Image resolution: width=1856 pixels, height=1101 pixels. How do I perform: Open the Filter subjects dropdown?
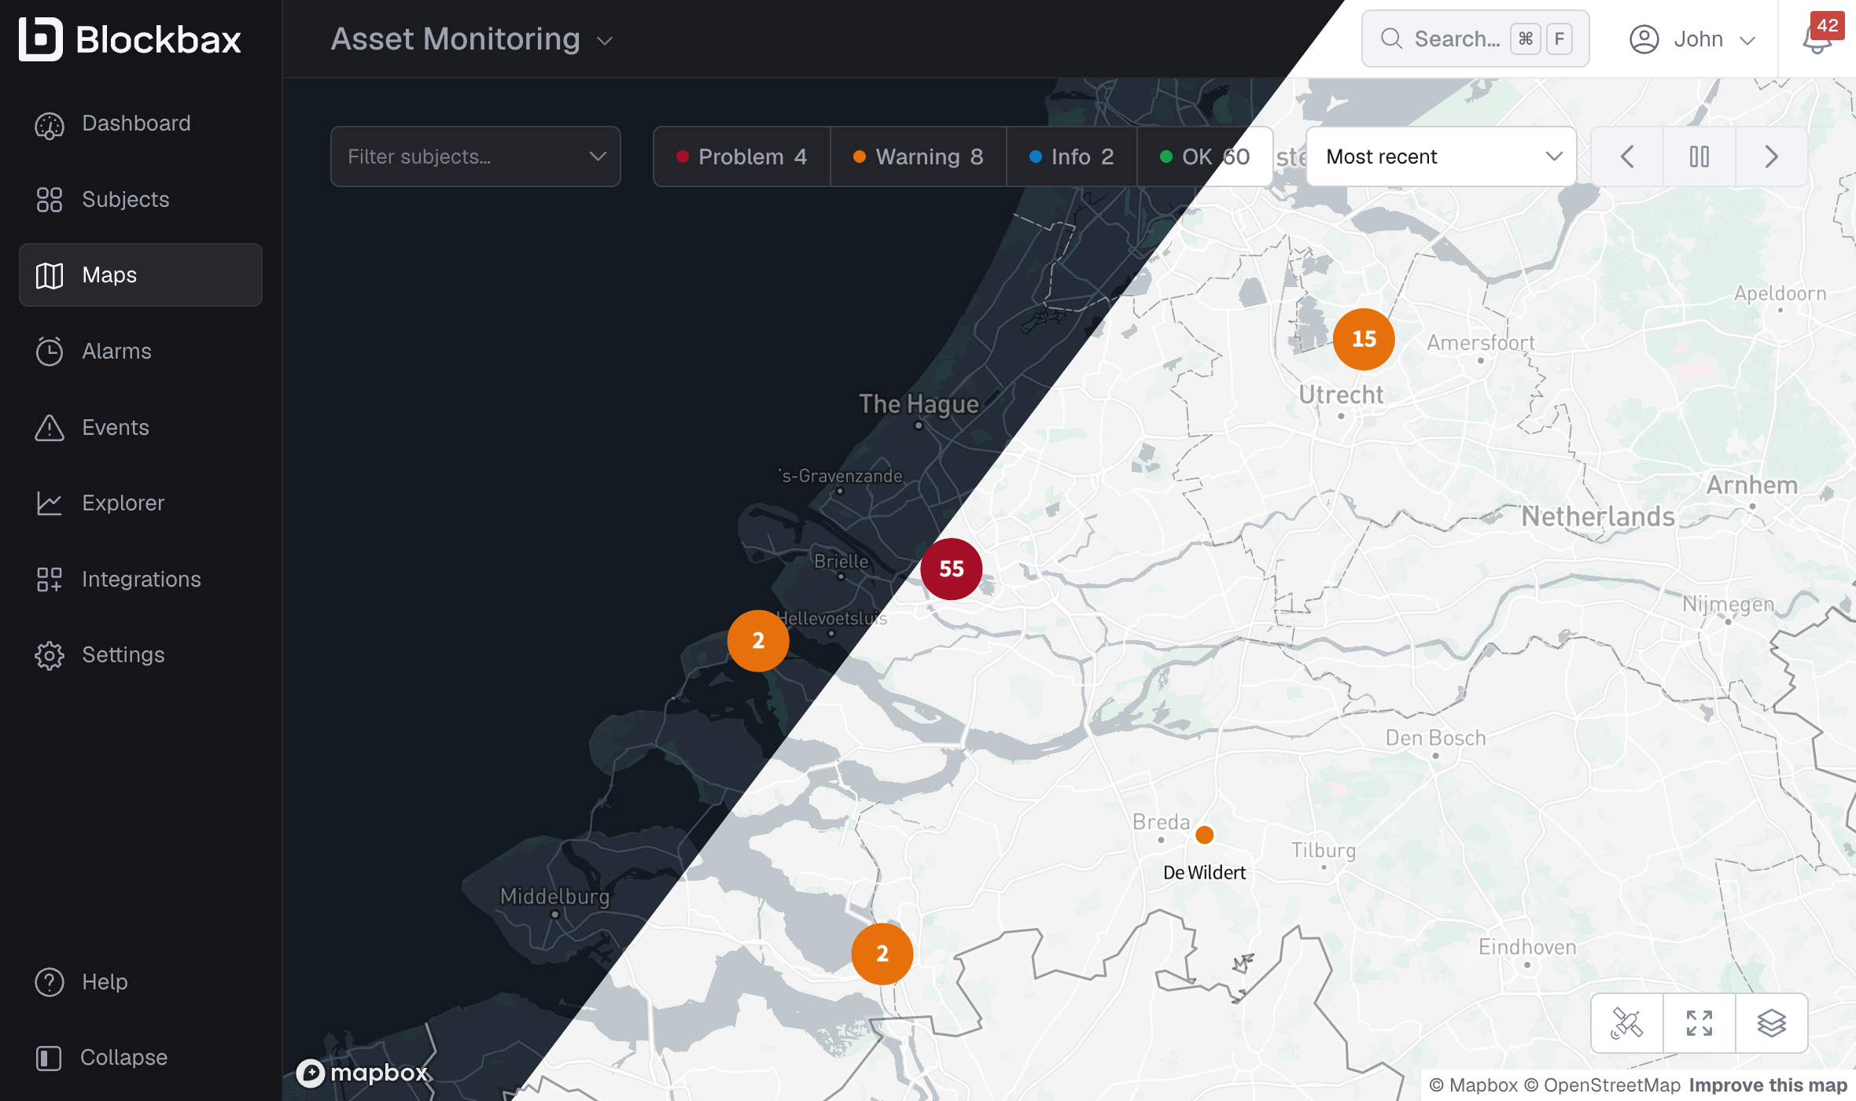475,156
